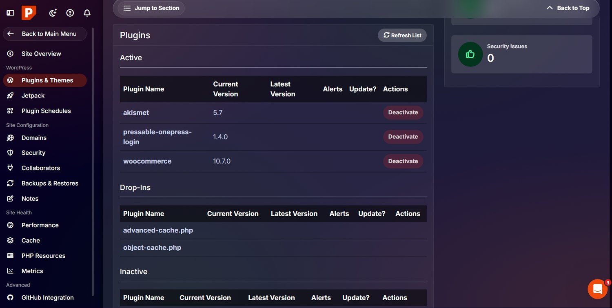This screenshot has width=612, height=308.
Task: Click woocommerce version 10.7.0
Action: click(222, 161)
